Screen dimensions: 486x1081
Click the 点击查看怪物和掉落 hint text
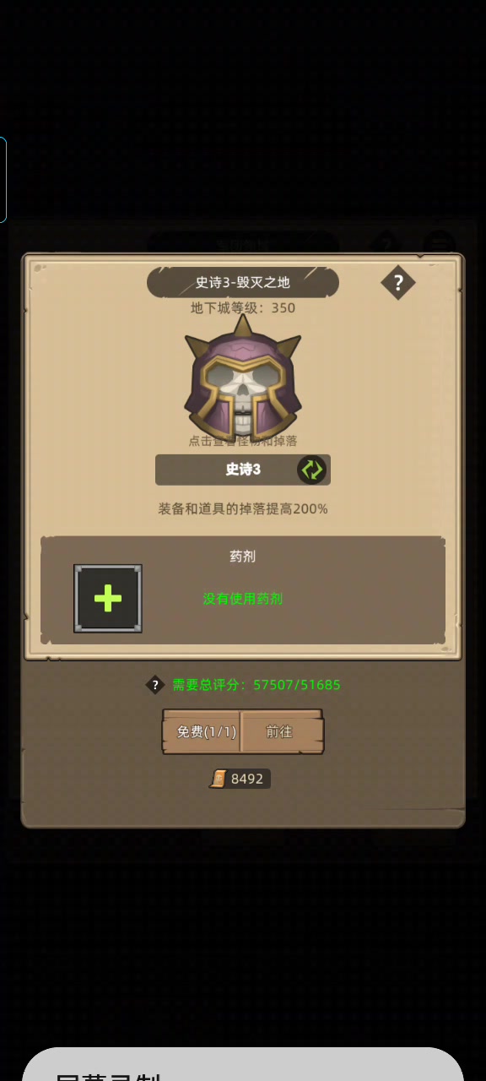(243, 441)
